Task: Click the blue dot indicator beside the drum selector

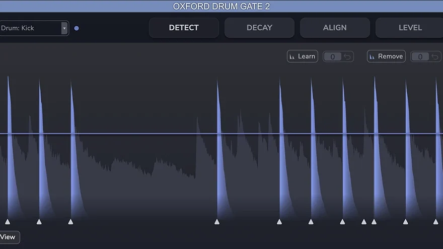Action: [77, 28]
